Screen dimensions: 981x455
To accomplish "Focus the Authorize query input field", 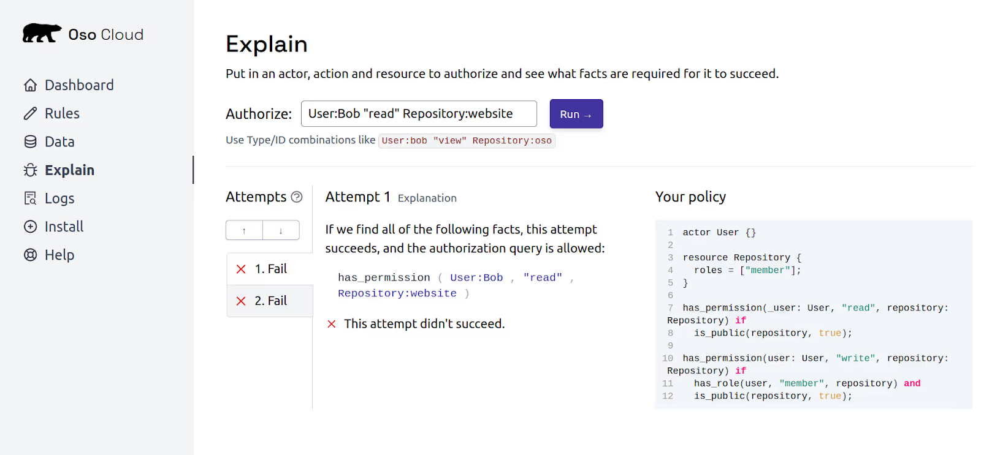I will (419, 114).
